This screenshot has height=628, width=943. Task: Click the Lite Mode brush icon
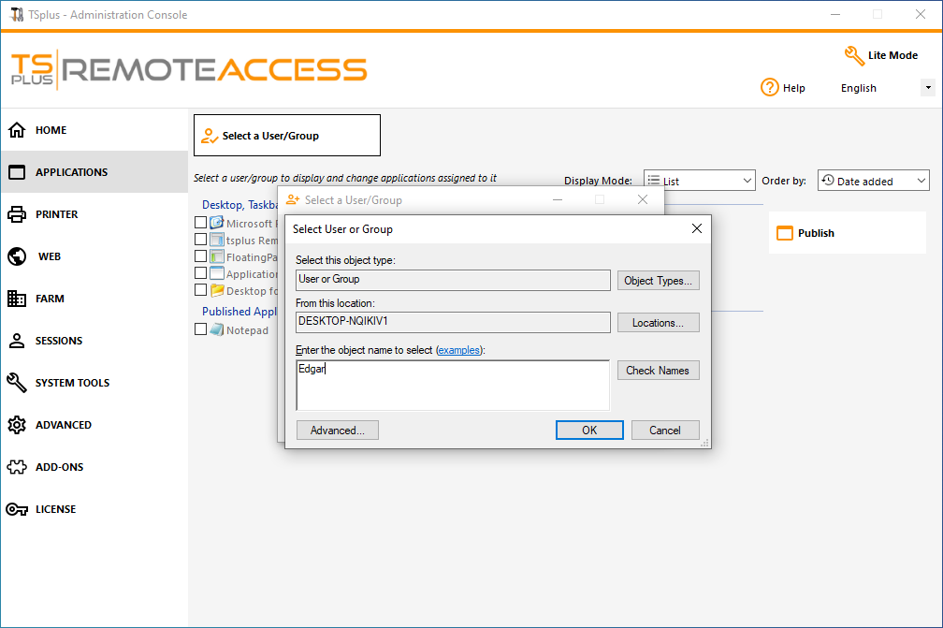click(x=853, y=56)
